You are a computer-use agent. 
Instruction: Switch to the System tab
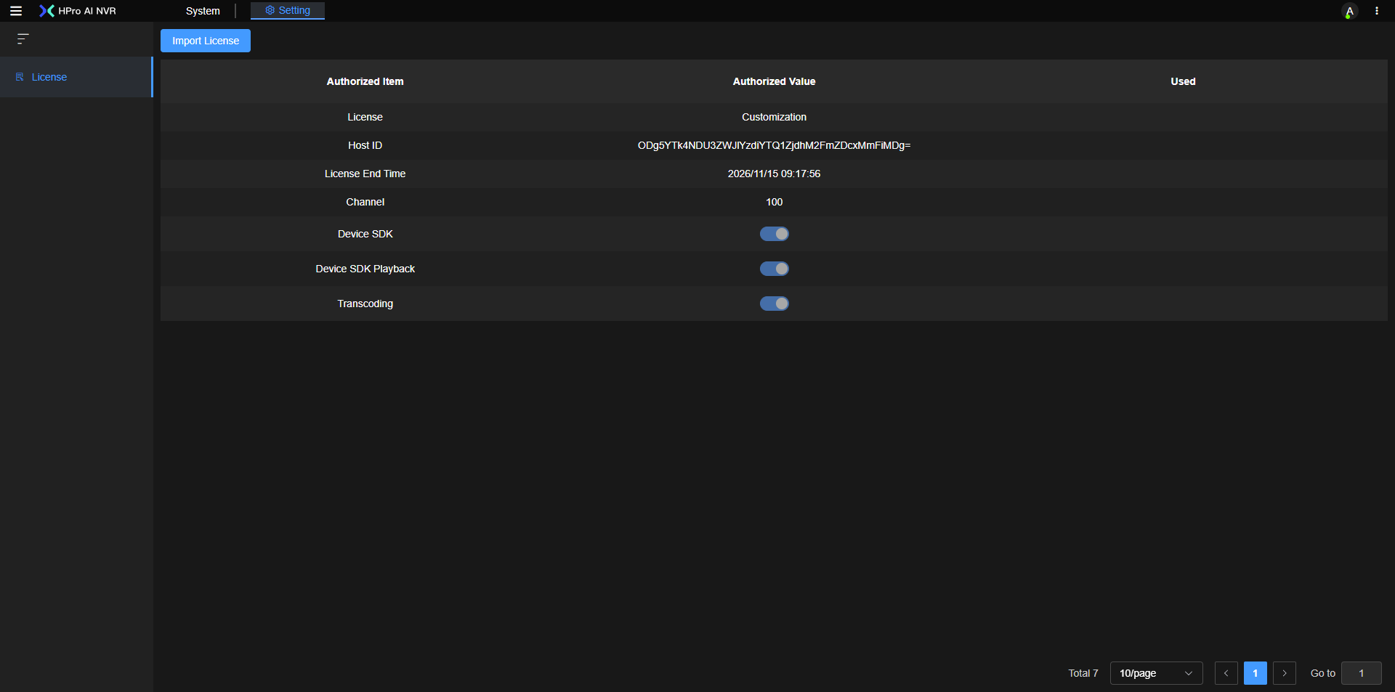(x=203, y=11)
